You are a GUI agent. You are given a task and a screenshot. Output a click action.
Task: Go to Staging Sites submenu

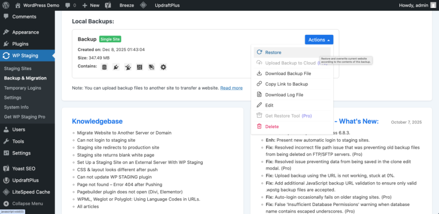tap(18, 69)
